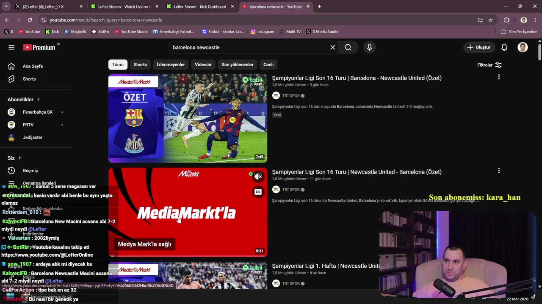
Task: Open the Maçkolik bookmark
Action: [75, 32]
